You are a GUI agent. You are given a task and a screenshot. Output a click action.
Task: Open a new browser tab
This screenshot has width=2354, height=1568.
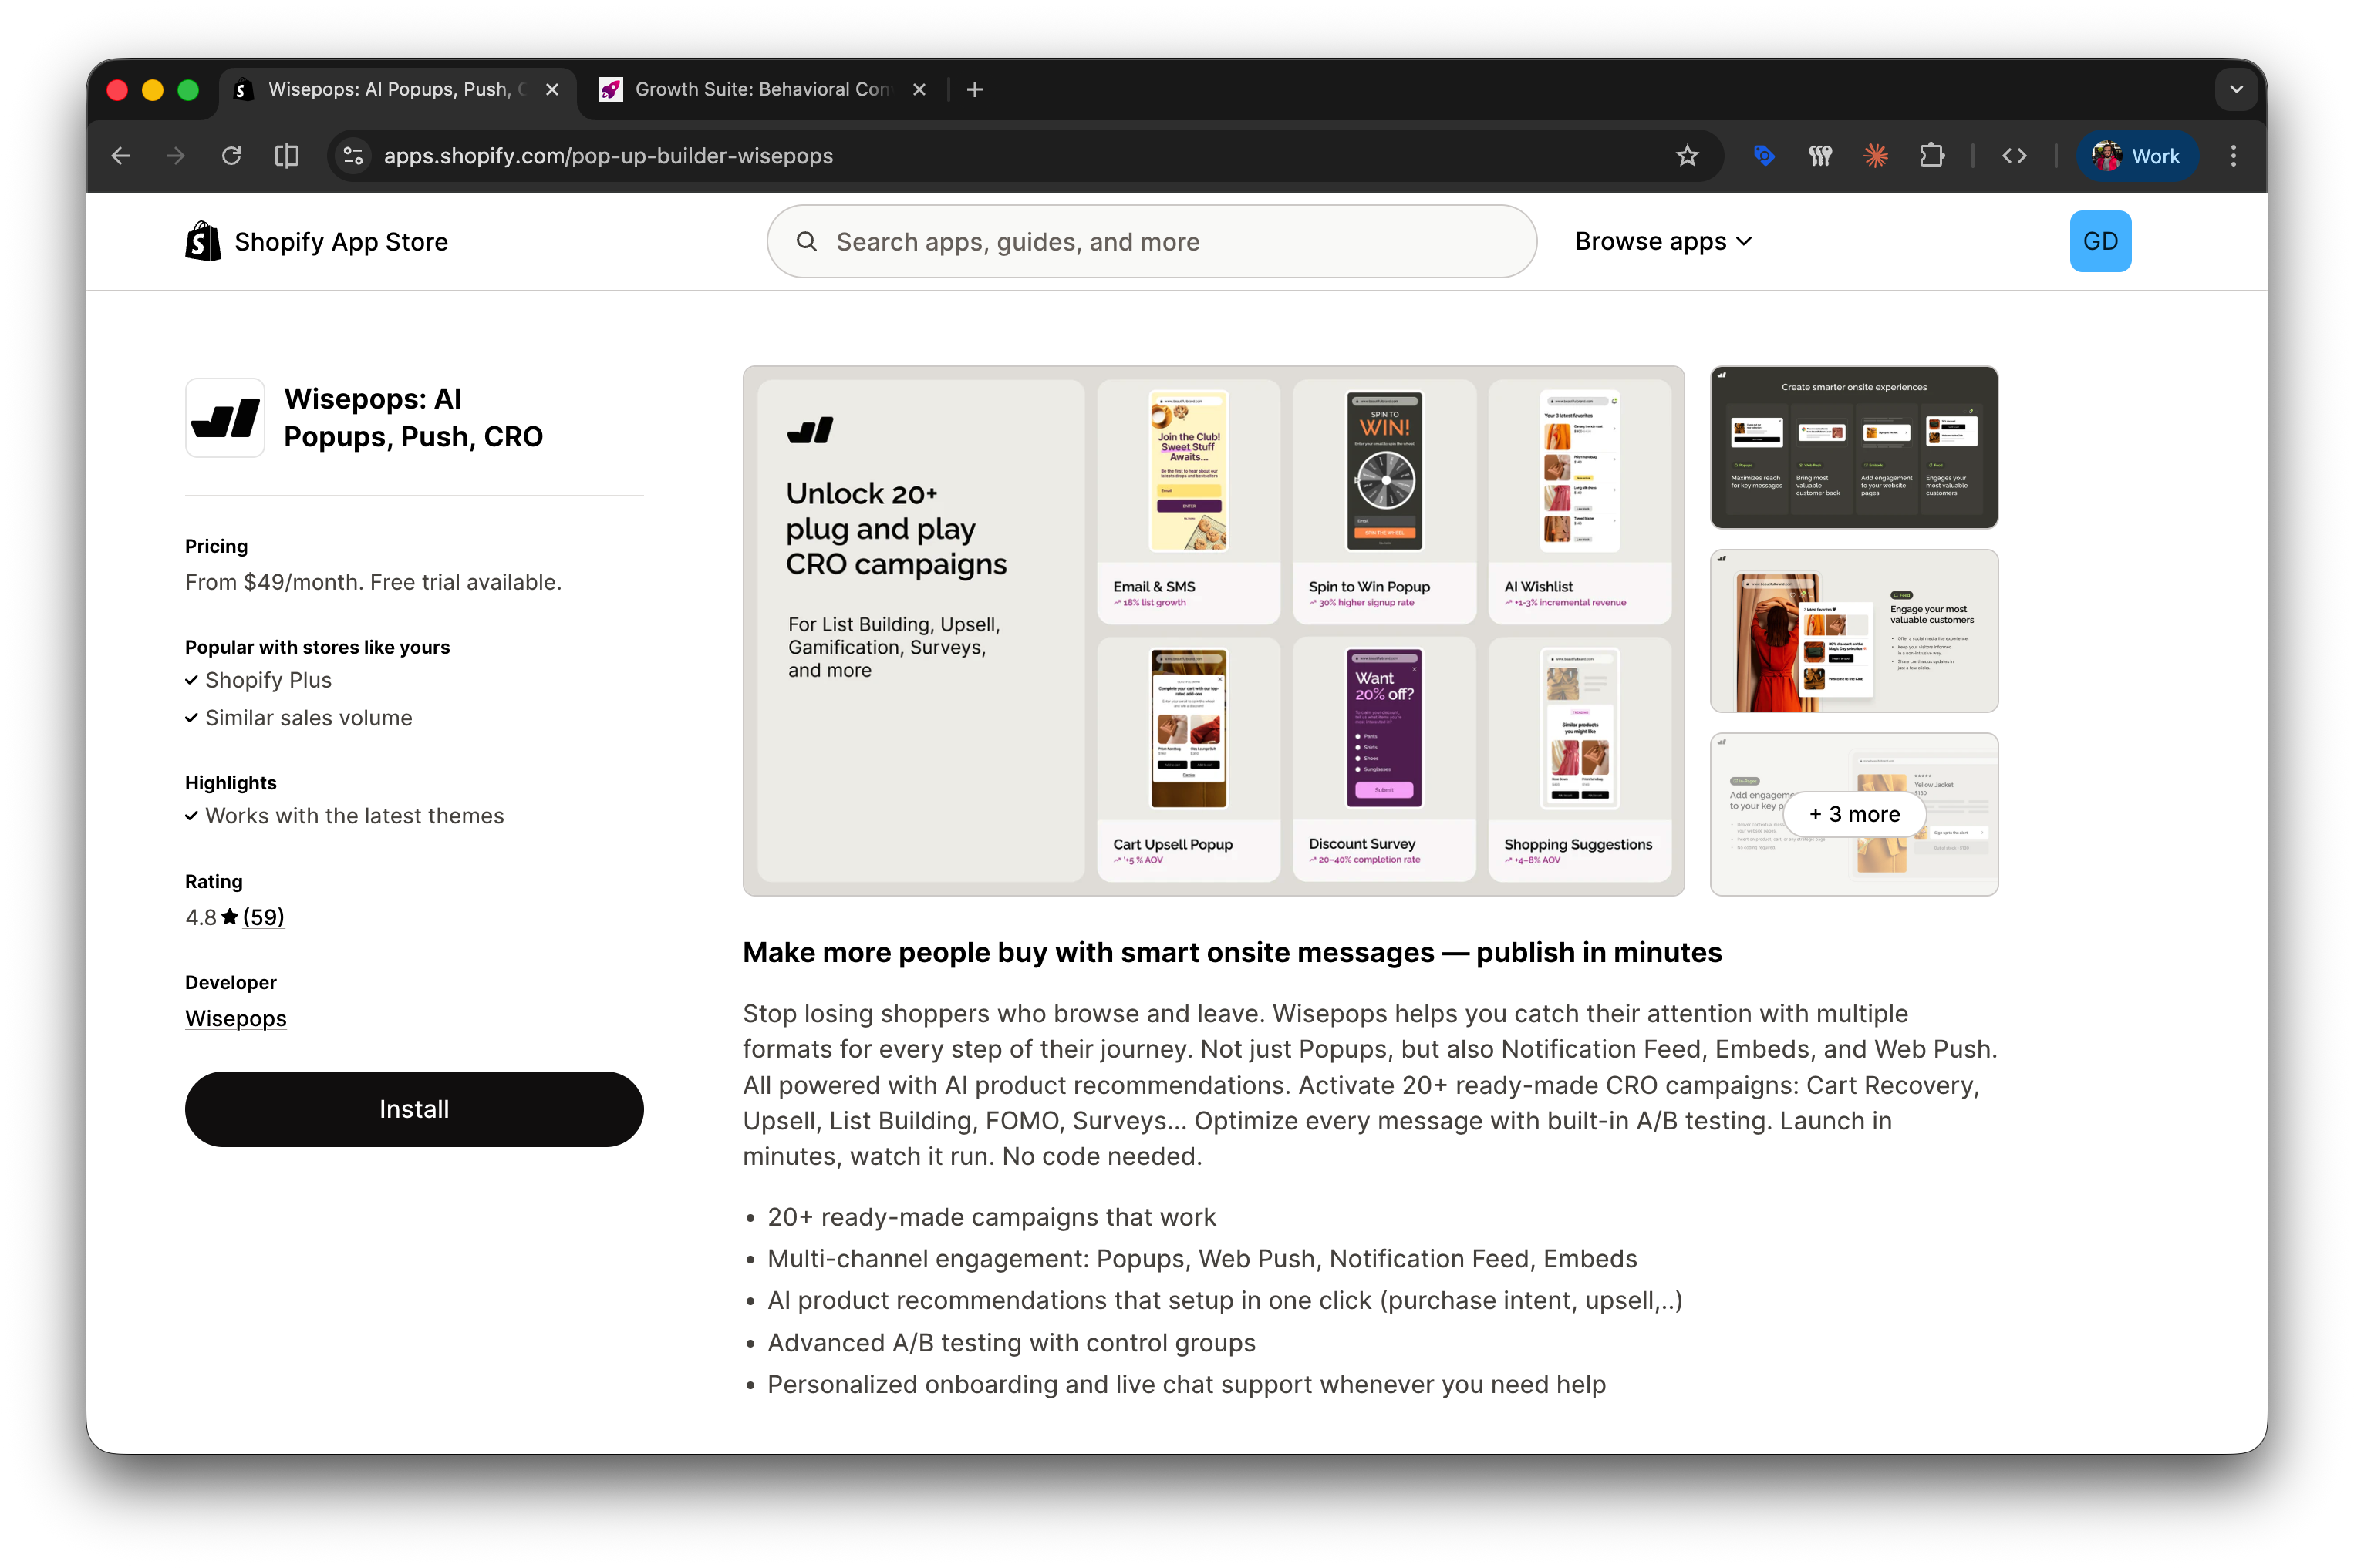tap(974, 90)
